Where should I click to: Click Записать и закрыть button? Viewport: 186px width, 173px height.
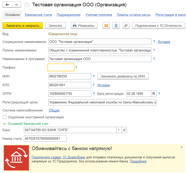23,25
